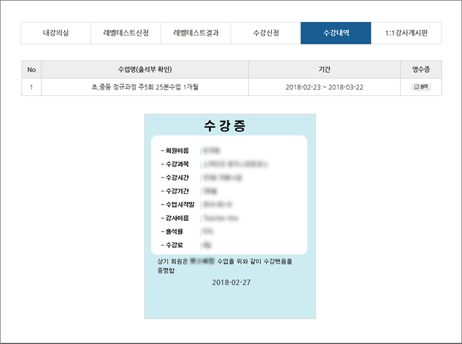Click the certificate date 2018-02-27
The width and height of the screenshot is (462, 344).
click(x=231, y=282)
